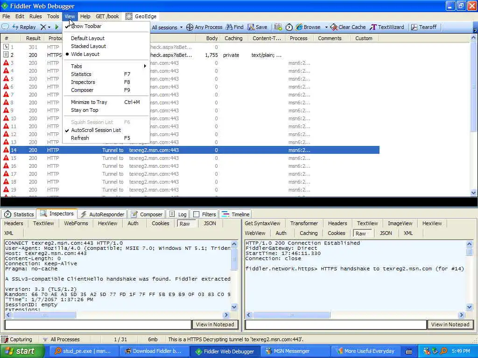Click the Content-T... column header

(267, 38)
